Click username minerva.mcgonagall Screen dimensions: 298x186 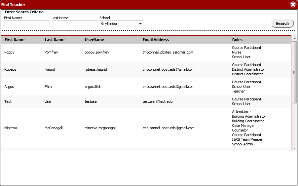(x=100, y=128)
